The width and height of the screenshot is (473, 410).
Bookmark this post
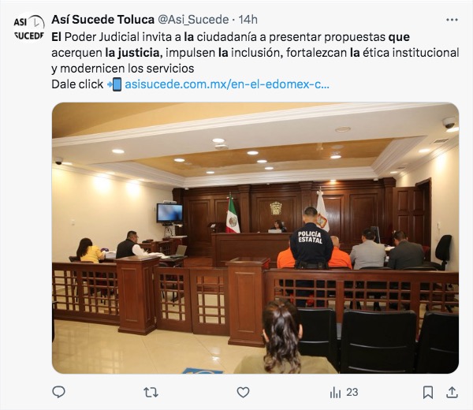[x=428, y=393]
